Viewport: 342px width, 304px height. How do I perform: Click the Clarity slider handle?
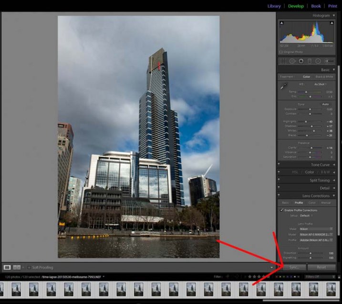point(311,148)
